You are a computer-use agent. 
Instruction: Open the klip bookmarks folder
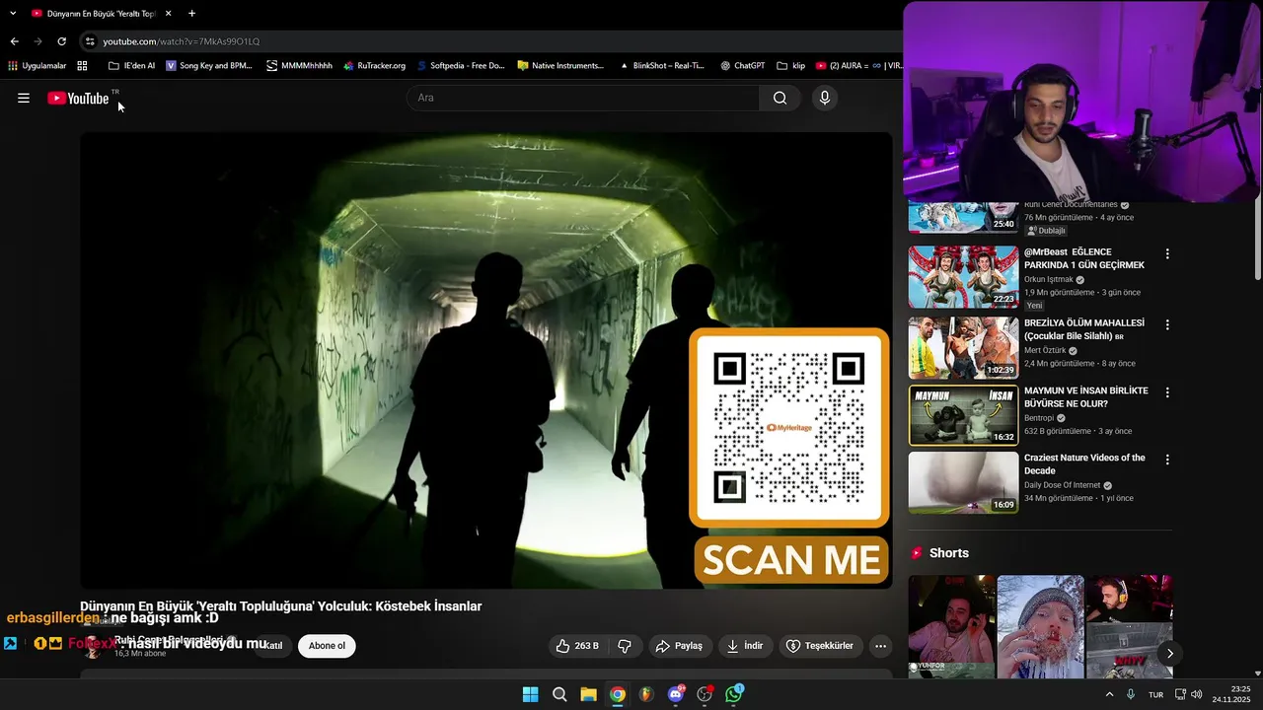coord(791,66)
